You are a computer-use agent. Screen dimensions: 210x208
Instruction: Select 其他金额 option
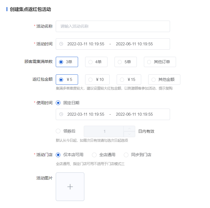164,80
